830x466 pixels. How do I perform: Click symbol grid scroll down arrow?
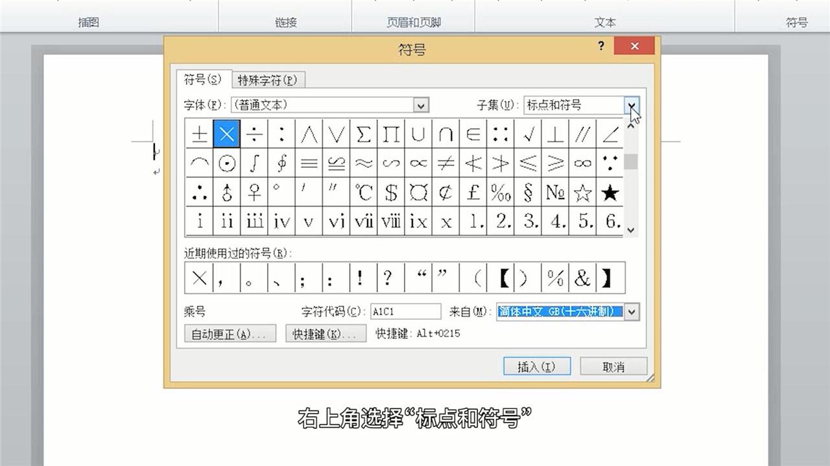pyautogui.click(x=631, y=230)
